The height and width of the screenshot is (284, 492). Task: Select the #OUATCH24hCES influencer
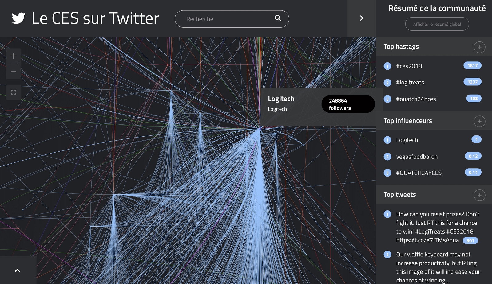click(x=419, y=173)
